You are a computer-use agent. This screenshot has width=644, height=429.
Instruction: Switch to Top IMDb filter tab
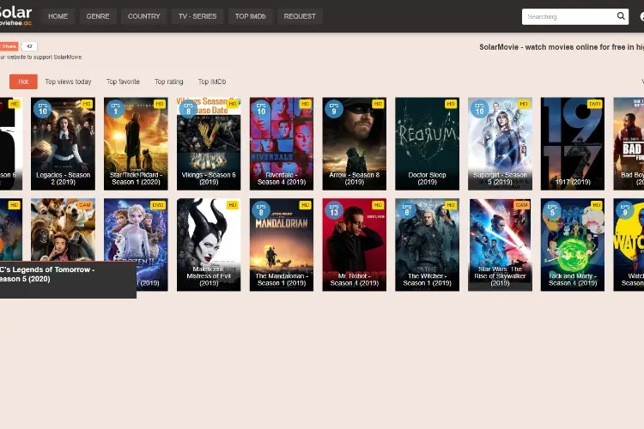[212, 82]
